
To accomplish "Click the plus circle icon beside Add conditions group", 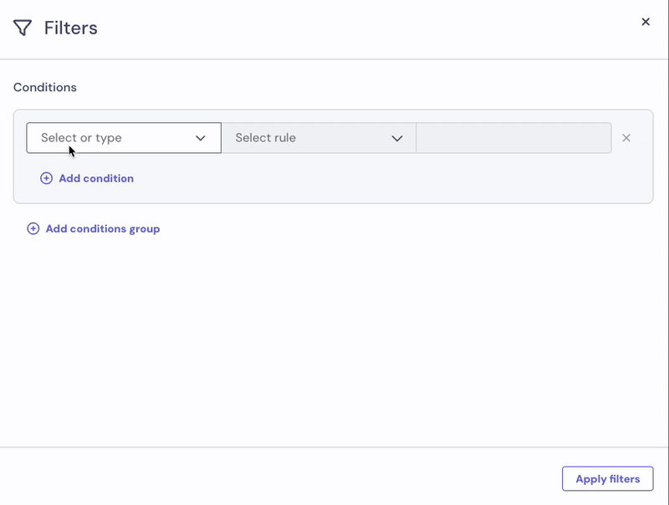I will (x=33, y=228).
